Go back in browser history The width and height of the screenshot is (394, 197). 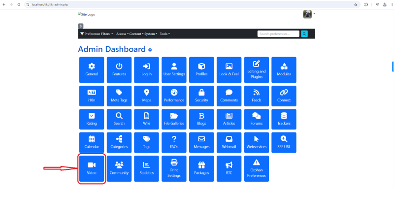[x=4, y=4]
